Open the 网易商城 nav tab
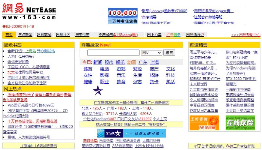The image size is (262, 150). [44, 35]
